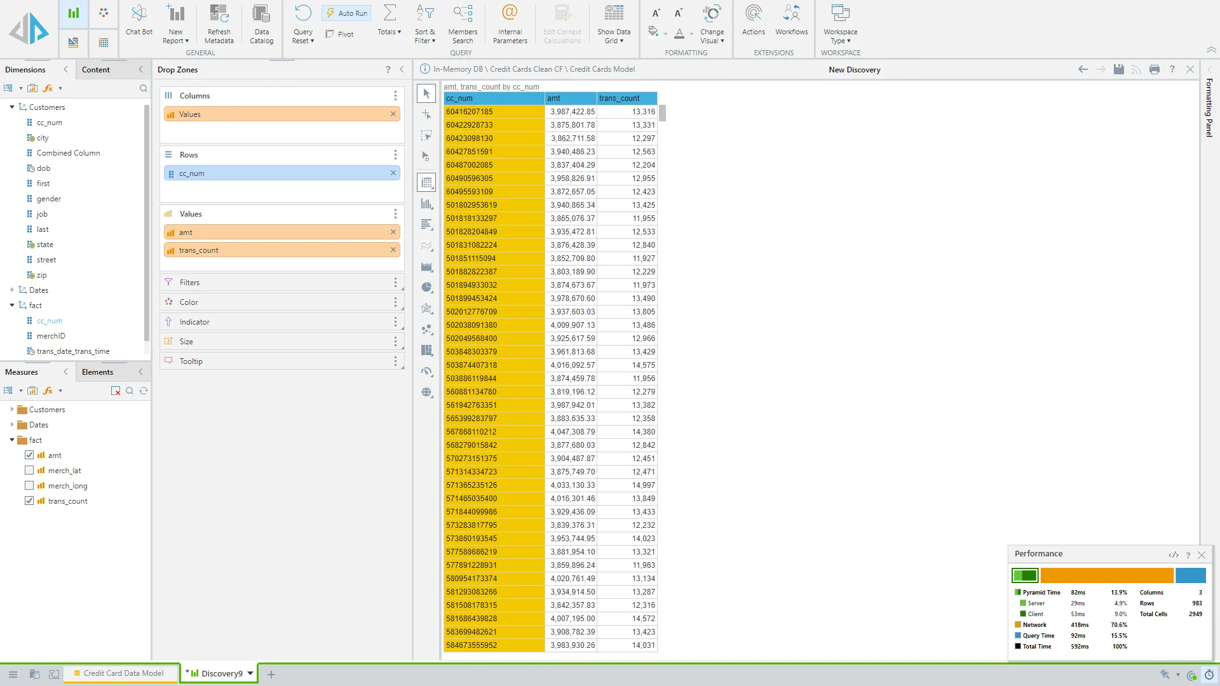Print using the printer icon
Viewport: 1220px width, 686px height.
[x=1155, y=69]
